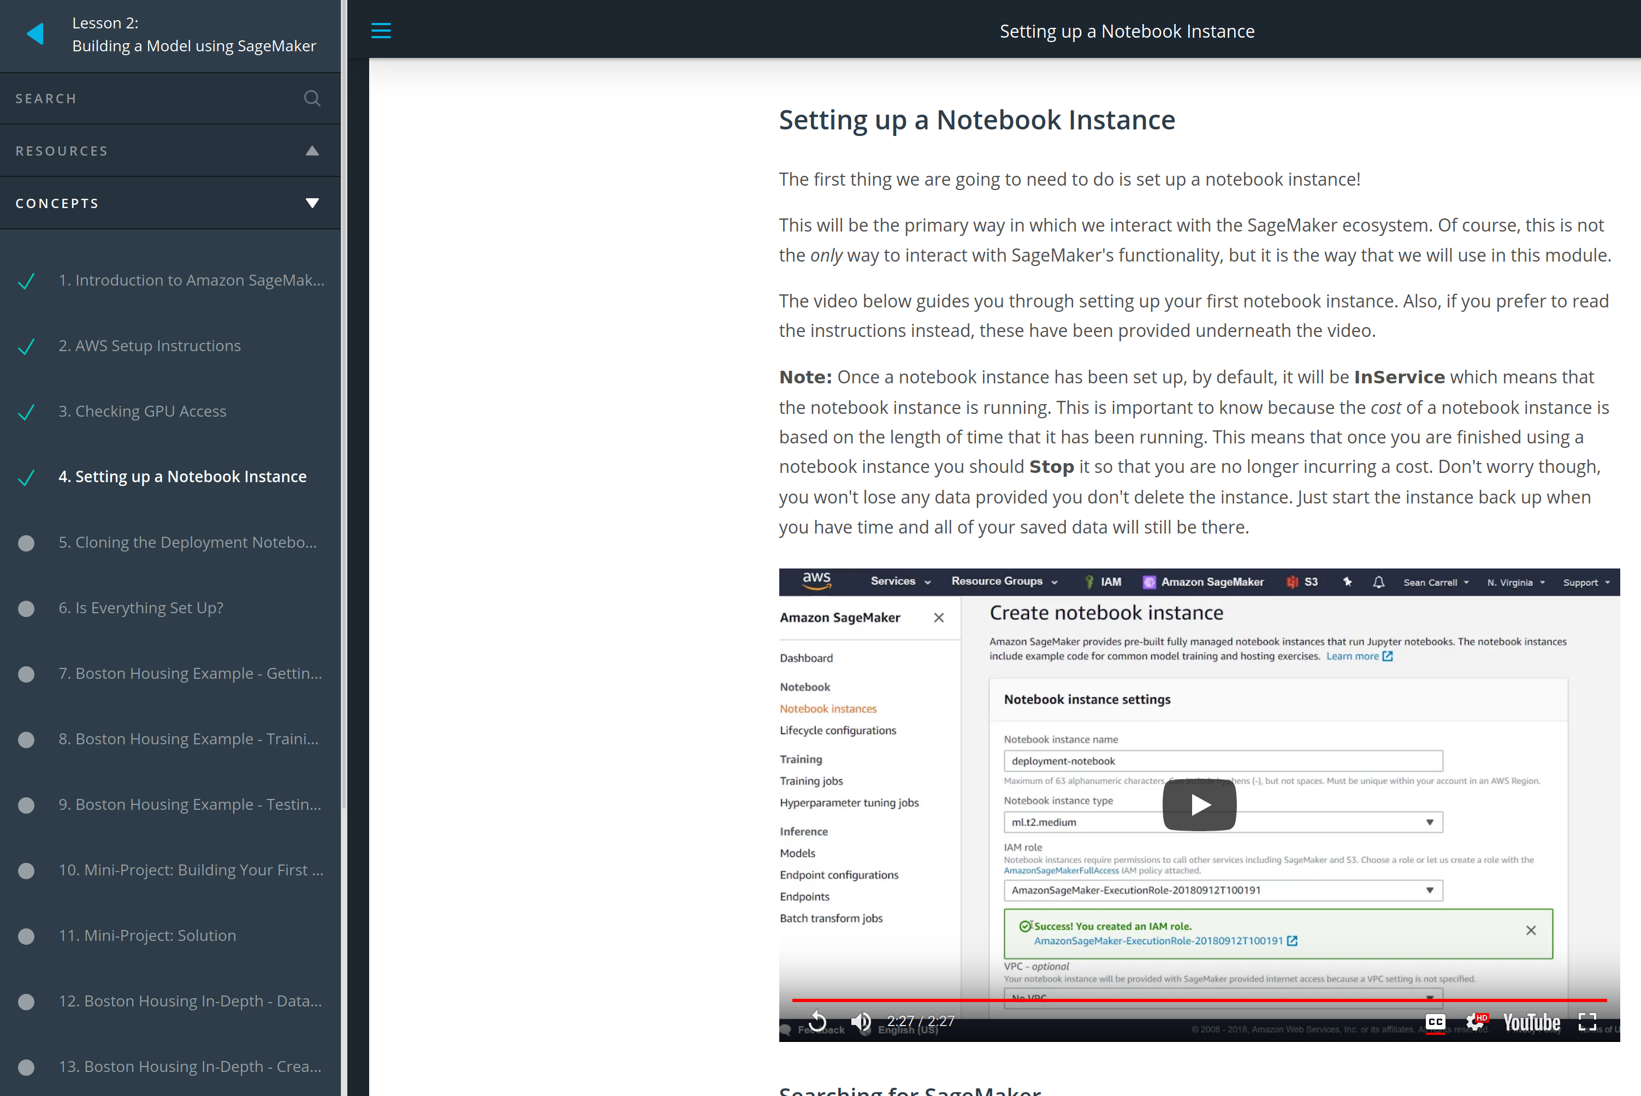Click the search magnifier icon
Image resolution: width=1641 pixels, height=1096 pixels.
(x=312, y=98)
